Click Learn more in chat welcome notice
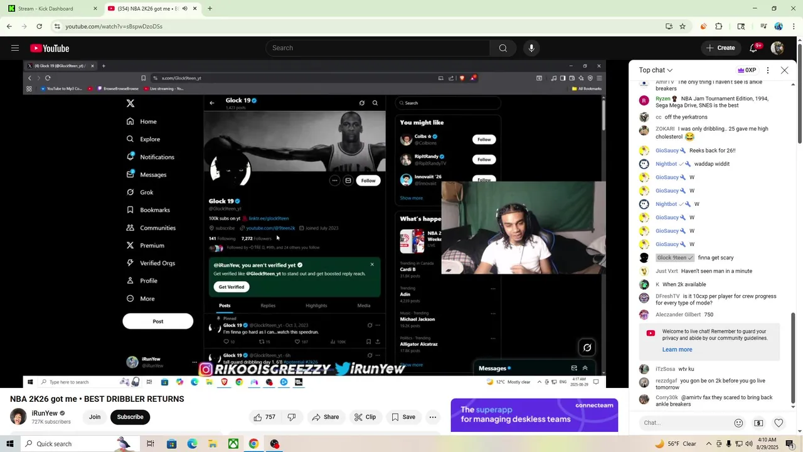The width and height of the screenshot is (803, 452). pos(677,350)
